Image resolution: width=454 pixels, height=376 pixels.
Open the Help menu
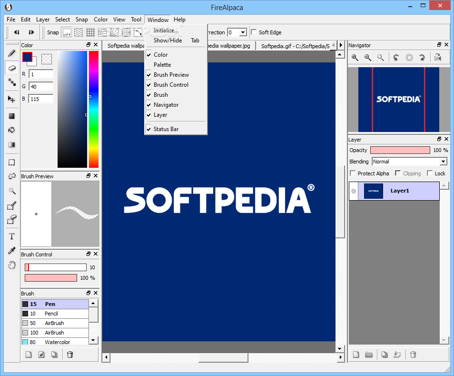point(179,20)
